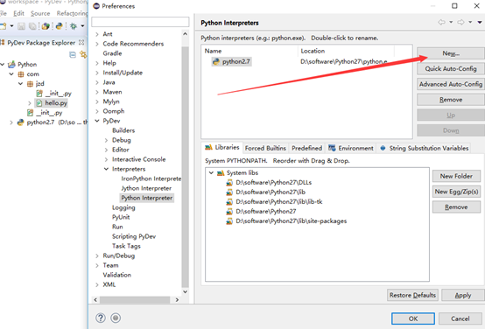The image size is (485, 329).
Task: Click Advanced Auto-Config button
Action: [450, 84]
